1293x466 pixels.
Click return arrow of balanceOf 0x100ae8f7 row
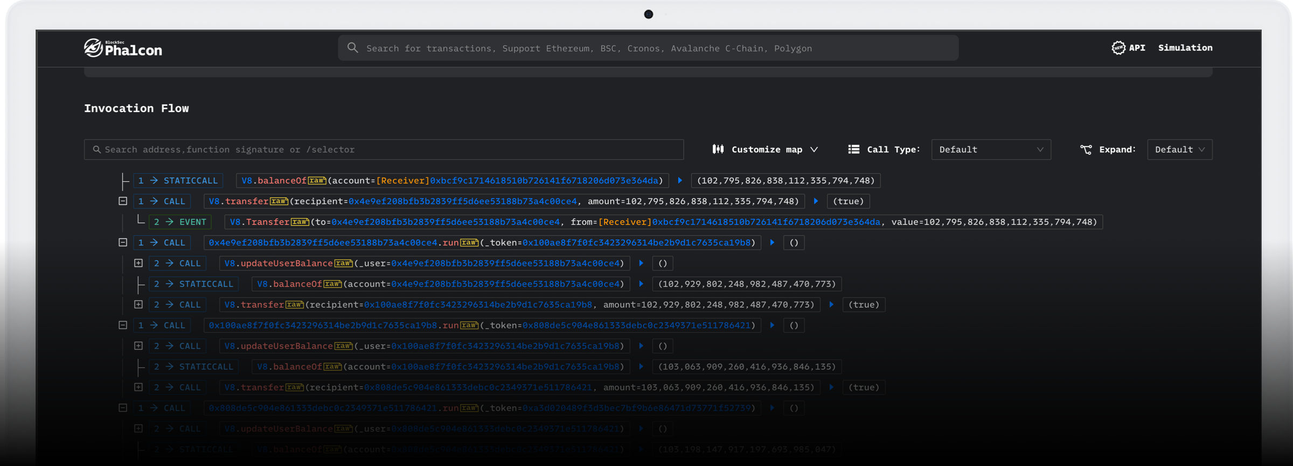click(641, 366)
